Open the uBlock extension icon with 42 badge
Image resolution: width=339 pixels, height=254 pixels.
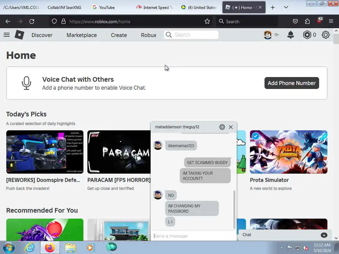(x=319, y=21)
